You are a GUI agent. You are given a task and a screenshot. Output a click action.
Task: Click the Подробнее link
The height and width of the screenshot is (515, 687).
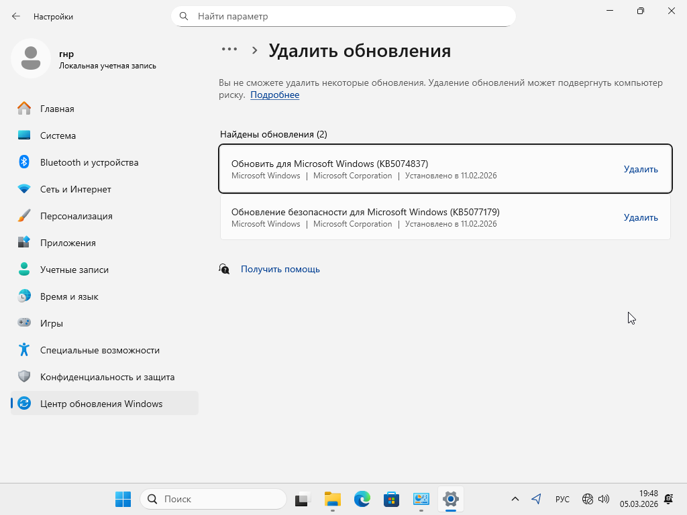274,95
